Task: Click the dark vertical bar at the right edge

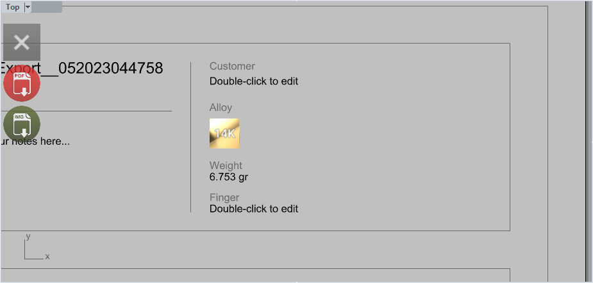Action: (x=587, y=141)
